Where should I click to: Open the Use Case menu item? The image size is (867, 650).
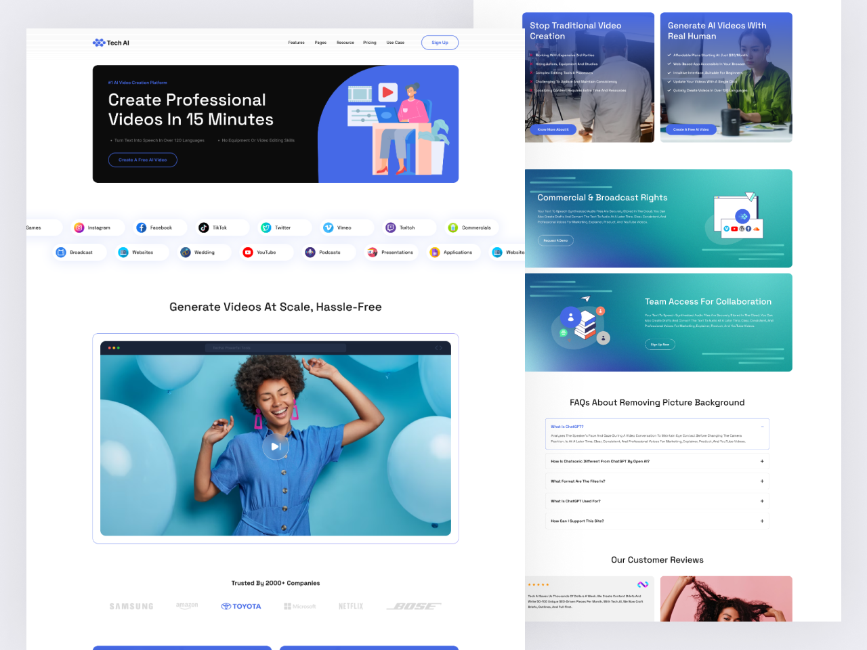pyautogui.click(x=396, y=43)
